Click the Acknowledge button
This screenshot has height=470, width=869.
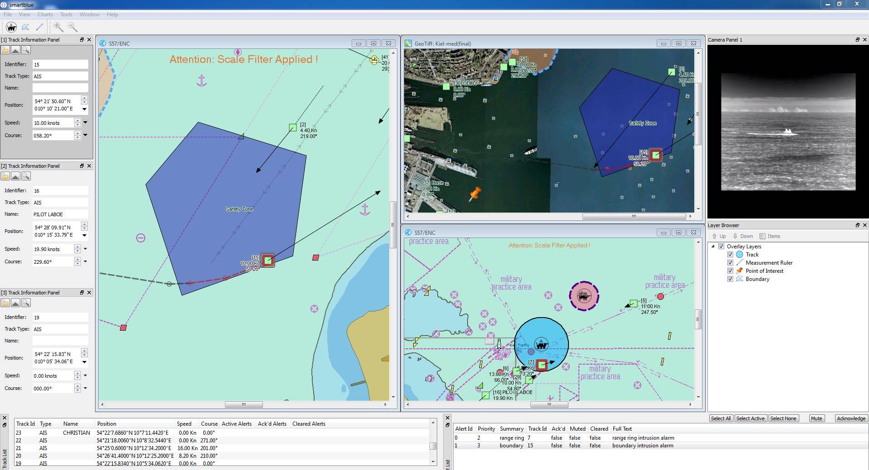(851, 418)
